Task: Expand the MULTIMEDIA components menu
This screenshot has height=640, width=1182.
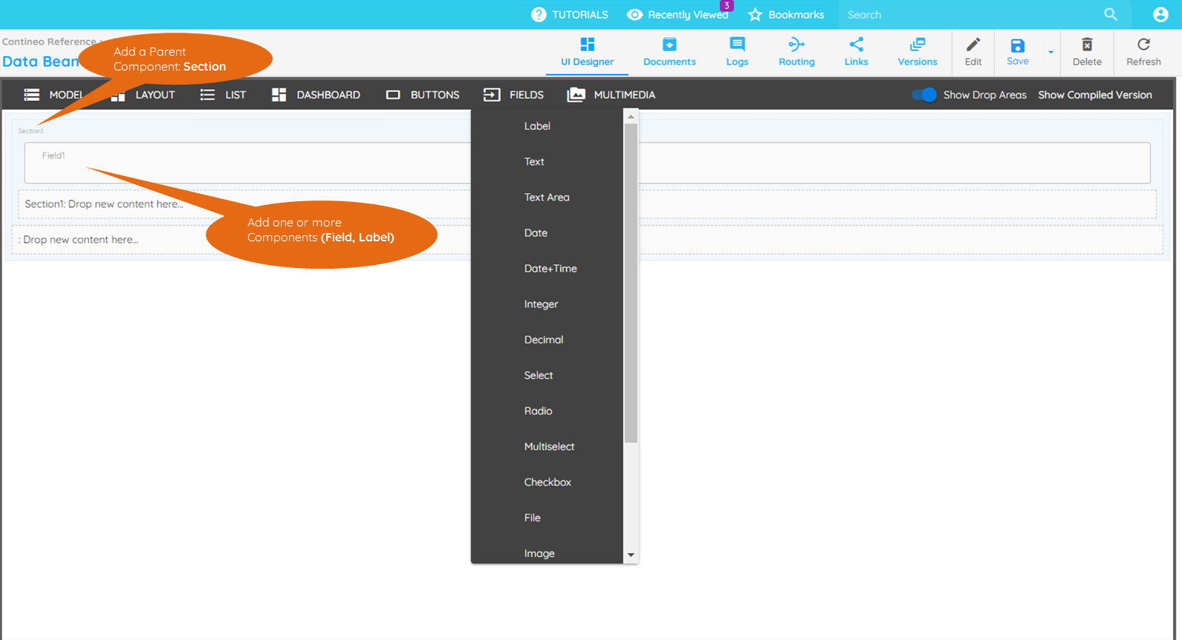Action: click(x=611, y=95)
